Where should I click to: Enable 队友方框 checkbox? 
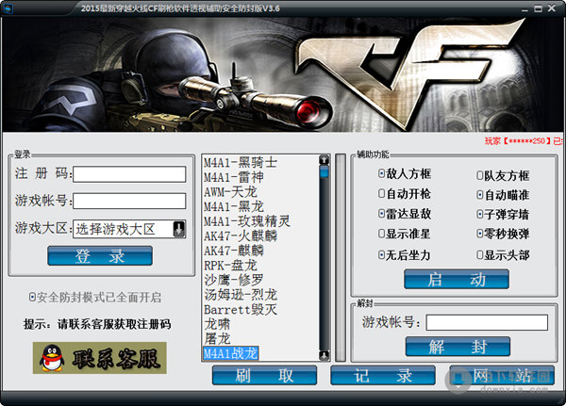(x=480, y=175)
